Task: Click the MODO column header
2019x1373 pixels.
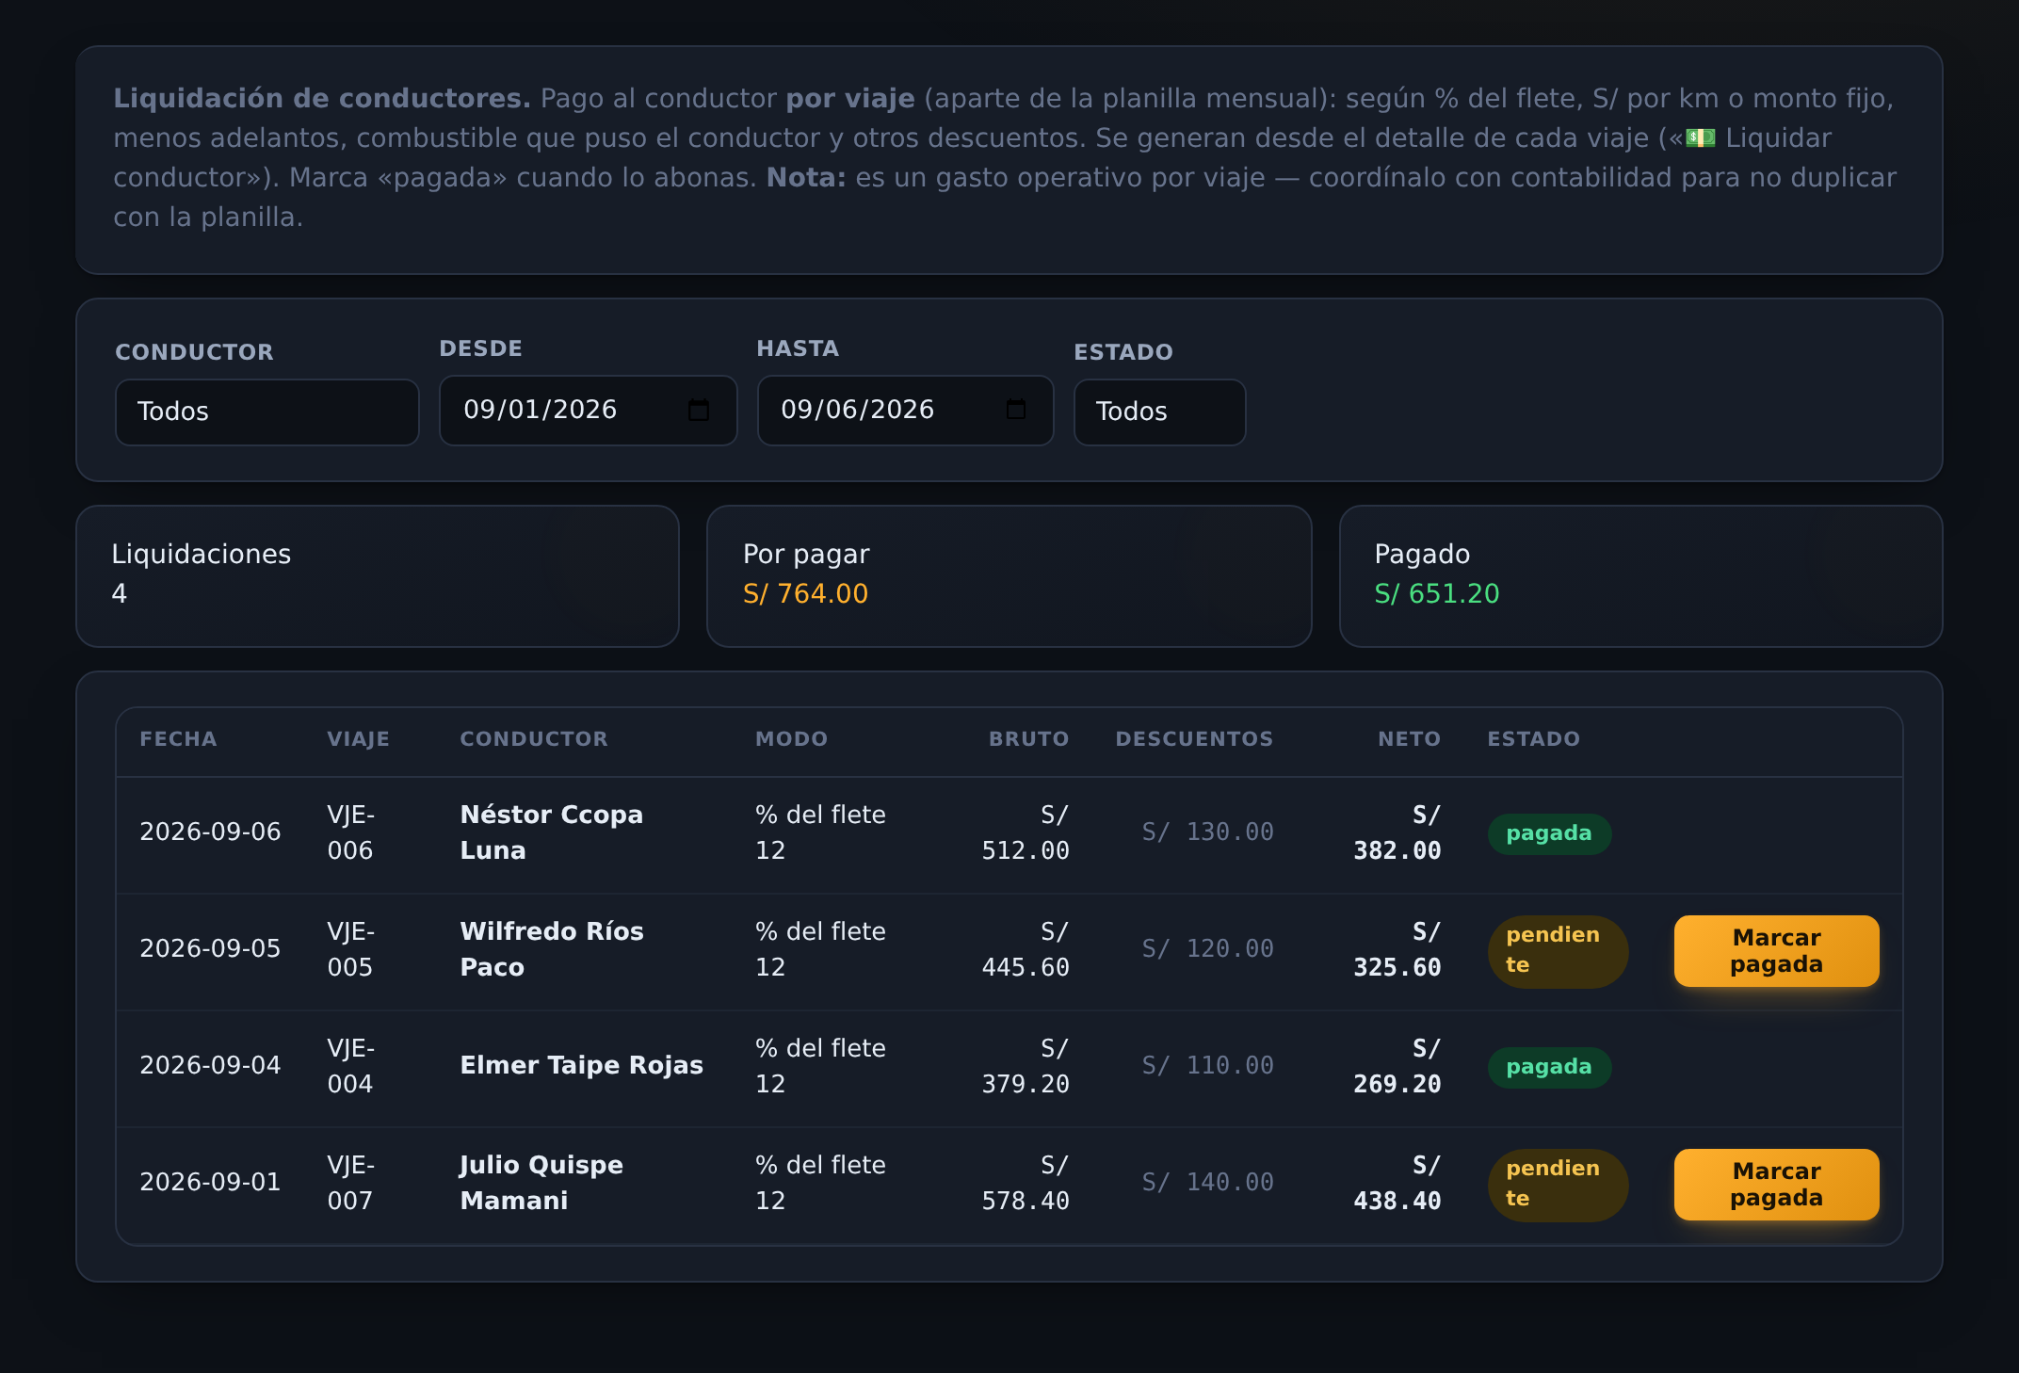Action: tap(791, 739)
